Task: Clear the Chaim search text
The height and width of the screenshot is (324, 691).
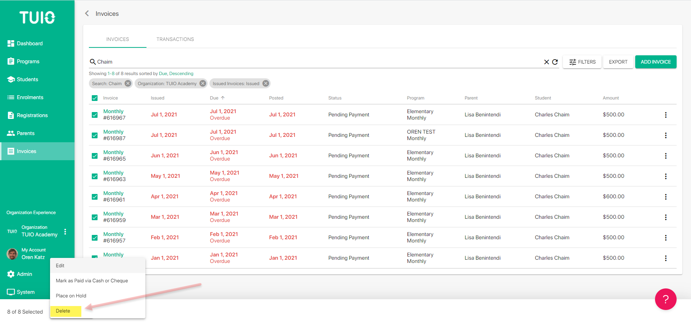Action: (546, 62)
